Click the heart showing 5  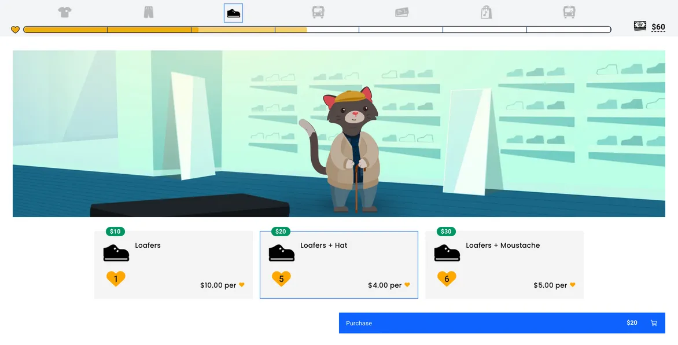tap(282, 278)
